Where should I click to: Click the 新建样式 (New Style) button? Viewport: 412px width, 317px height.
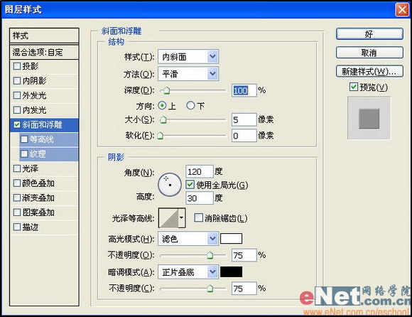coord(369,71)
